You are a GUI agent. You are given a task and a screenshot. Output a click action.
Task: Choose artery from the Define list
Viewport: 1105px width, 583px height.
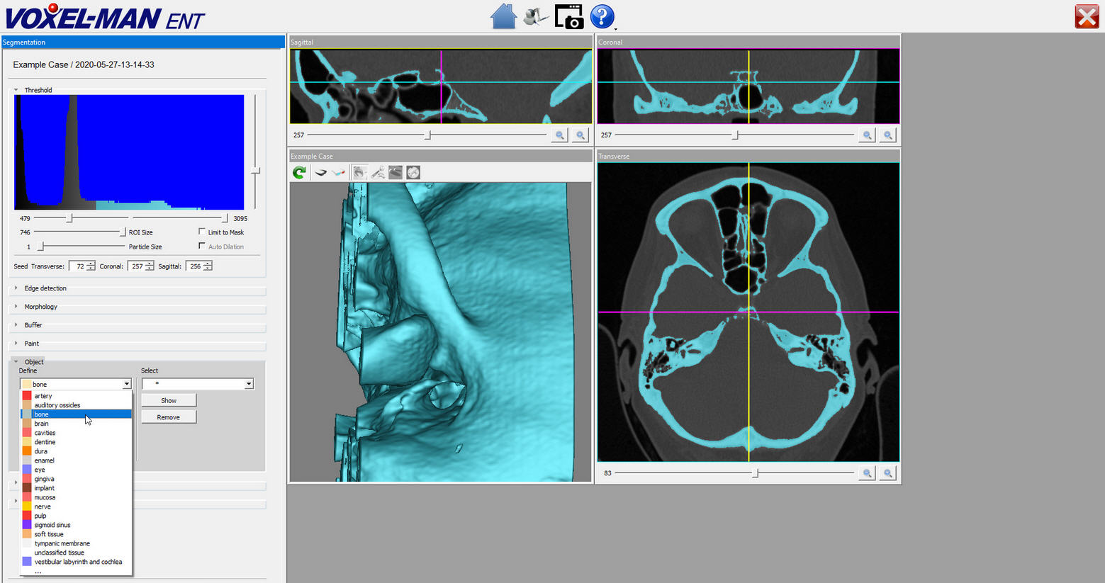pos(76,396)
